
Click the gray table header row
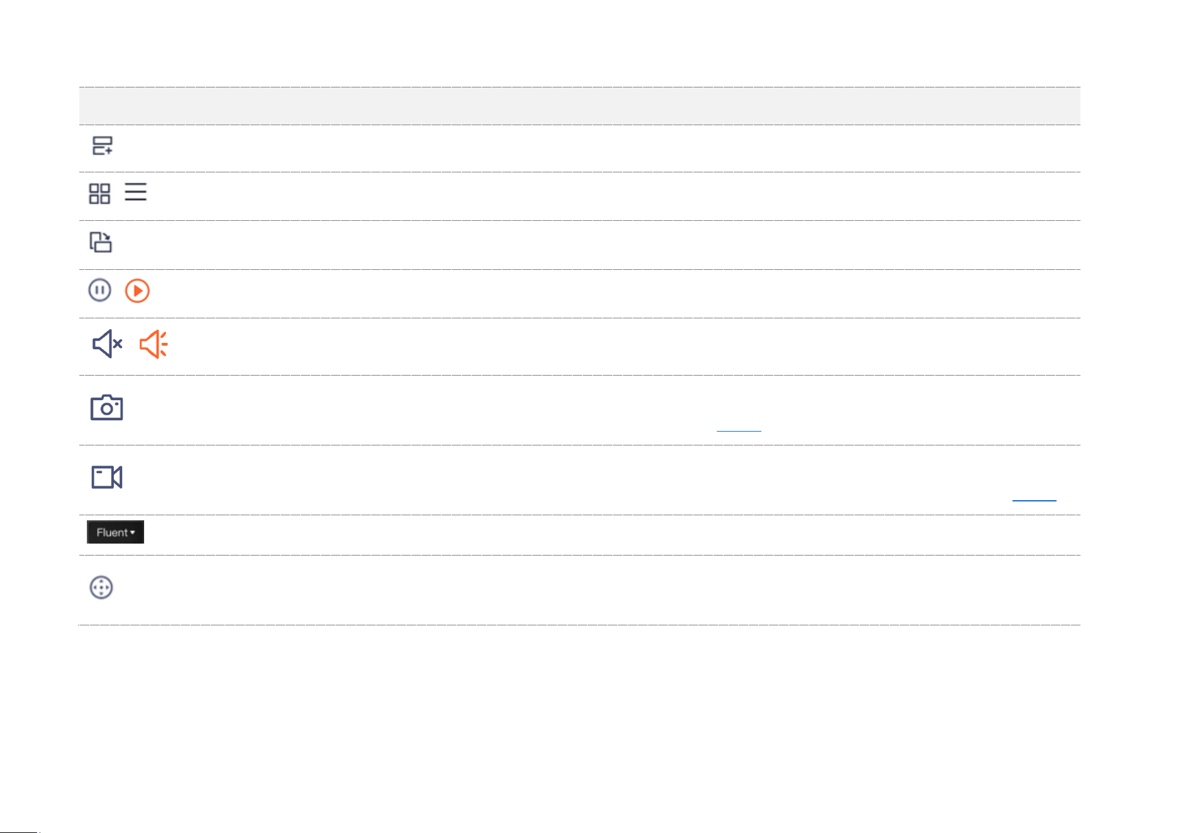coord(580,106)
